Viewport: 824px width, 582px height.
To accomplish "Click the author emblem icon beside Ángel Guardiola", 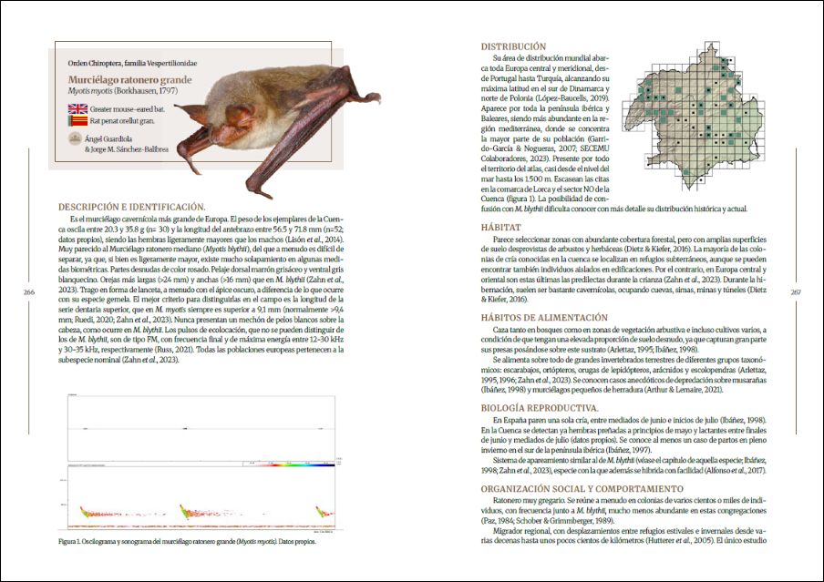I will (x=75, y=138).
